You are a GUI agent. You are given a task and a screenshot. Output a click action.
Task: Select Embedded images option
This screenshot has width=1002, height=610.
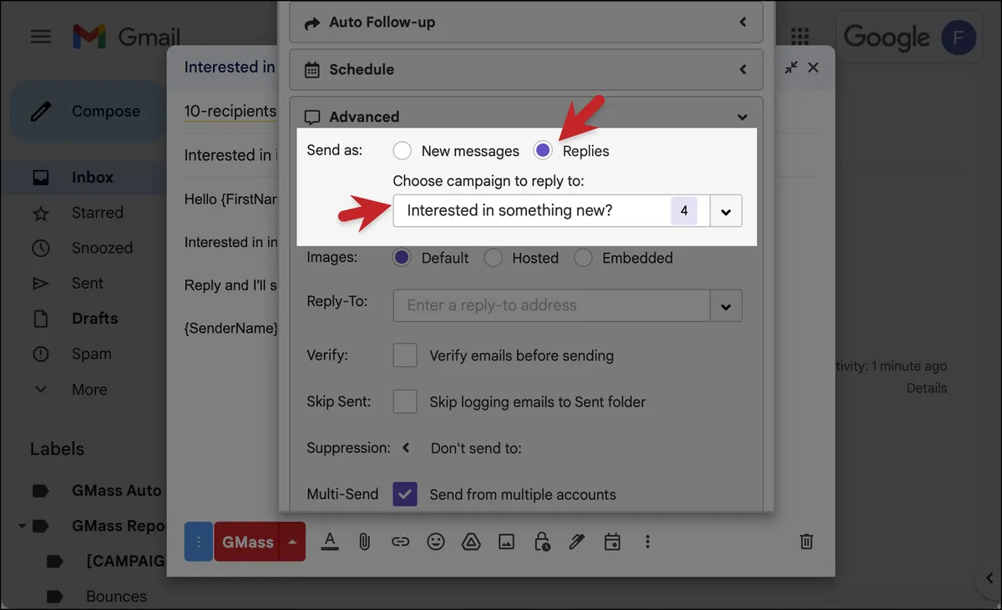click(583, 258)
